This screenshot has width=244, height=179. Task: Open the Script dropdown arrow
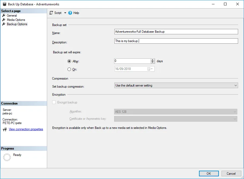click(x=65, y=13)
